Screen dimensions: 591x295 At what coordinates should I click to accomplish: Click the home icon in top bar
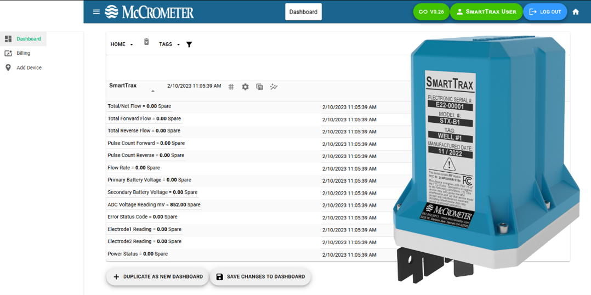576,12
